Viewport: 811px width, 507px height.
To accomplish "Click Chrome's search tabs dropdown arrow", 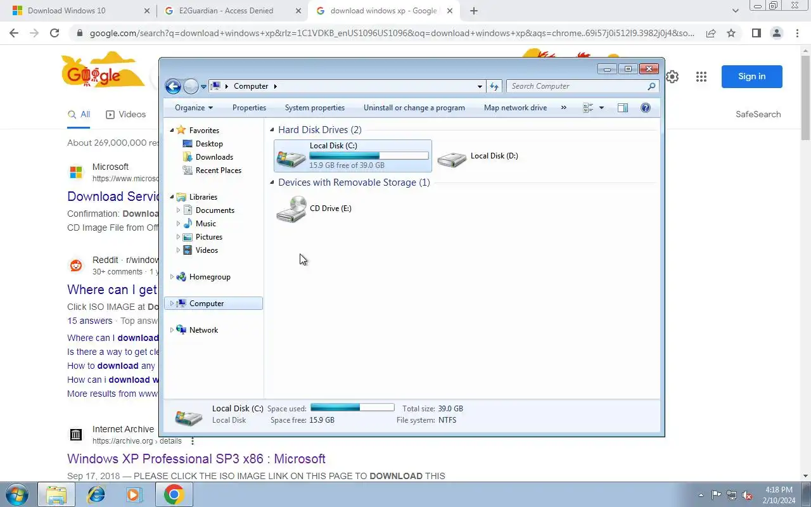I will 735,11.
